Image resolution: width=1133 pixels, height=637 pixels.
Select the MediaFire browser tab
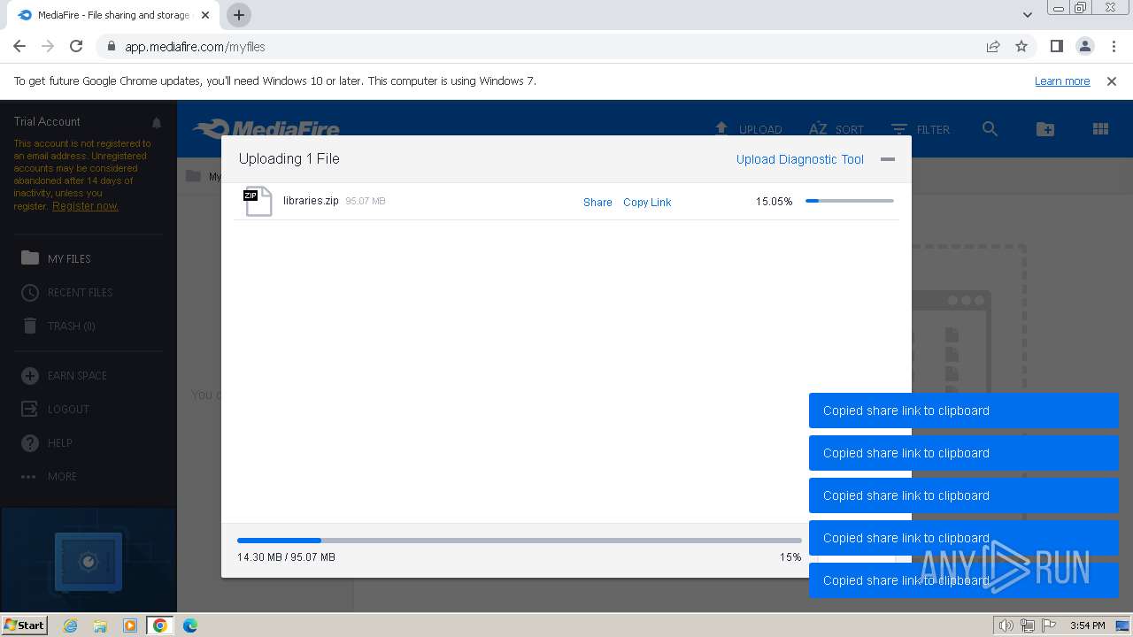click(x=113, y=15)
